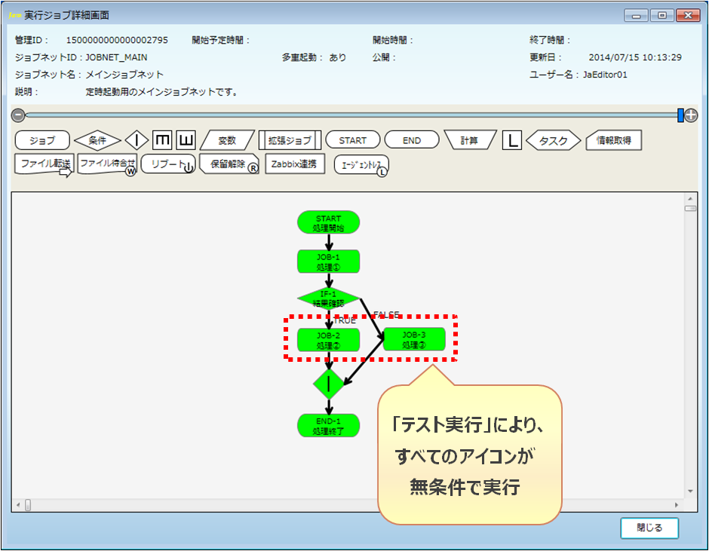Click the Zabbix連携 integration icon
Viewport: 709px width, 551px height.
(x=295, y=164)
